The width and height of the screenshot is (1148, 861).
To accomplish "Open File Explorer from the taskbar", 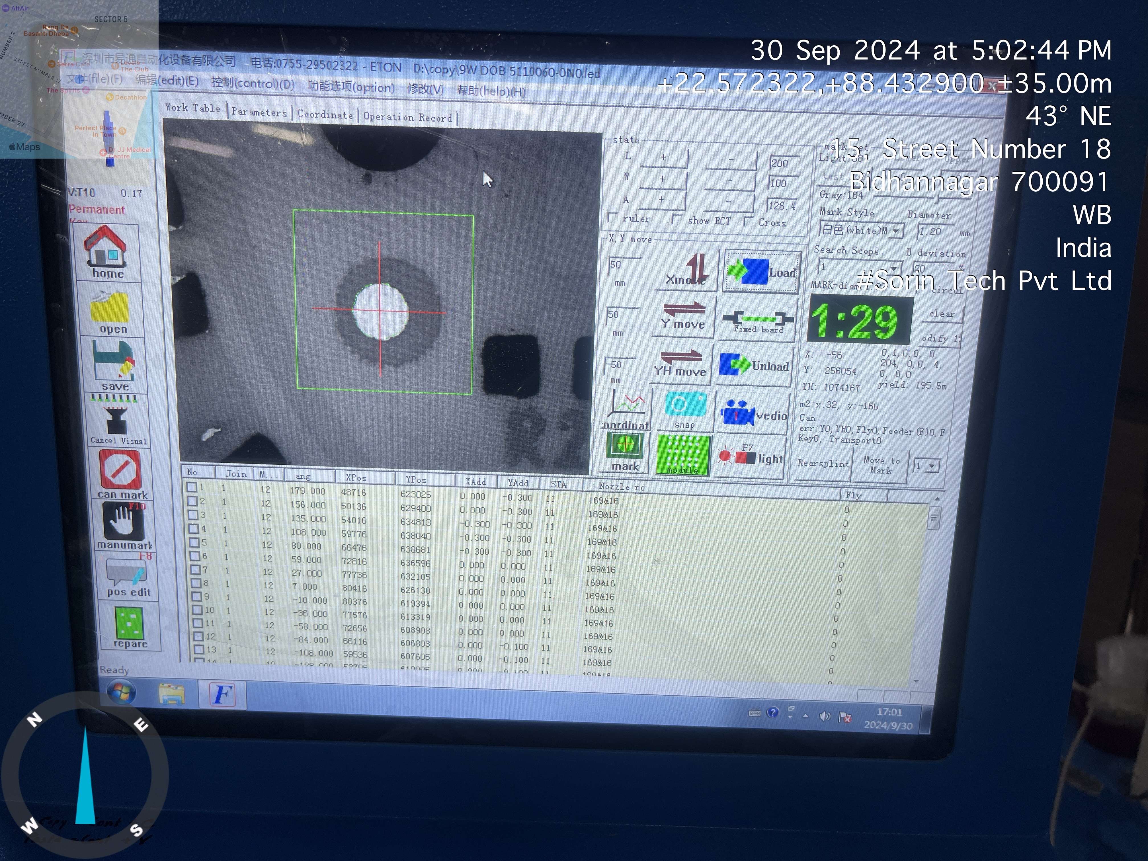I will pyautogui.click(x=172, y=694).
